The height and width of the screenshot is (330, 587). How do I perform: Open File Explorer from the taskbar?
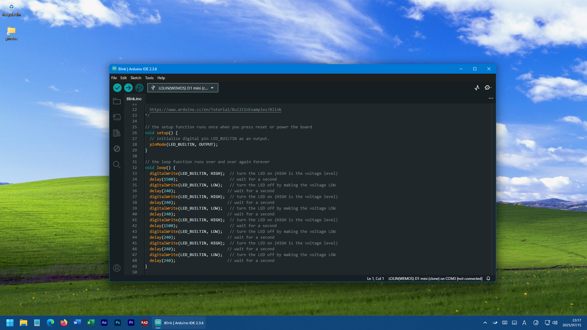(24, 323)
